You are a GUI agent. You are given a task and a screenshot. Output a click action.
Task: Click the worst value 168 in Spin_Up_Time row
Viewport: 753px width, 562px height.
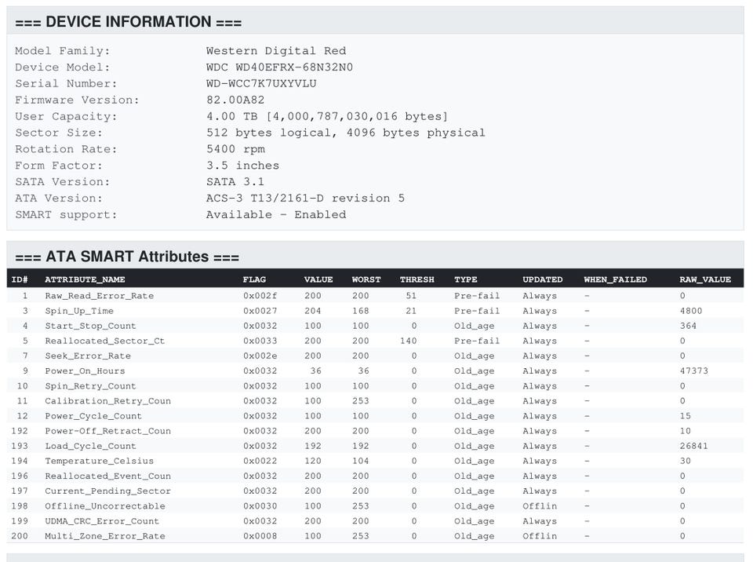point(360,311)
